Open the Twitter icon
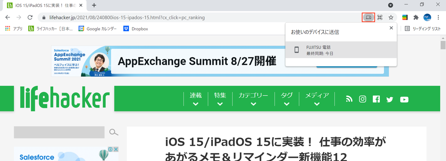 [x=390, y=100]
